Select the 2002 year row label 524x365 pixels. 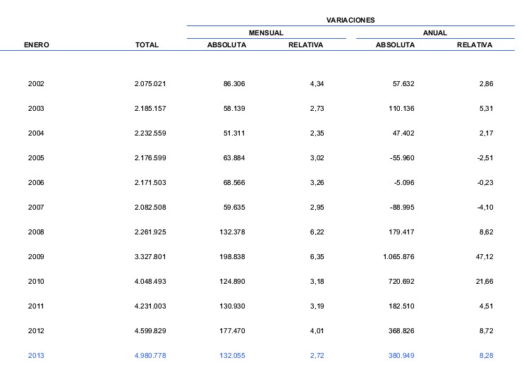tap(36, 84)
